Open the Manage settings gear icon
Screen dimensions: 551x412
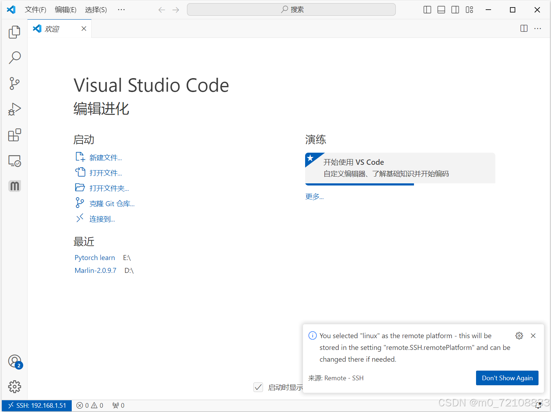[14, 387]
